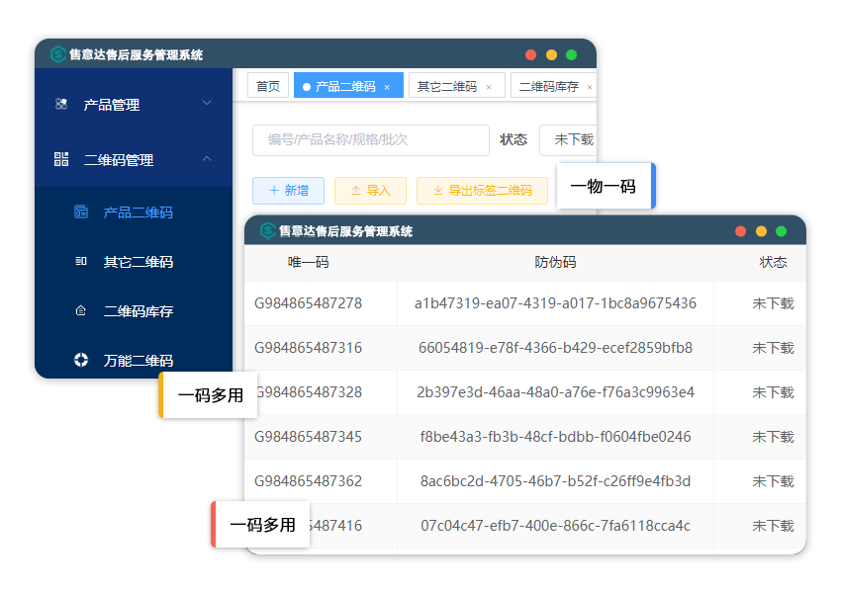The image size is (841, 593).
Task: Click the 防伪码 column header
Action: [555, 262]
